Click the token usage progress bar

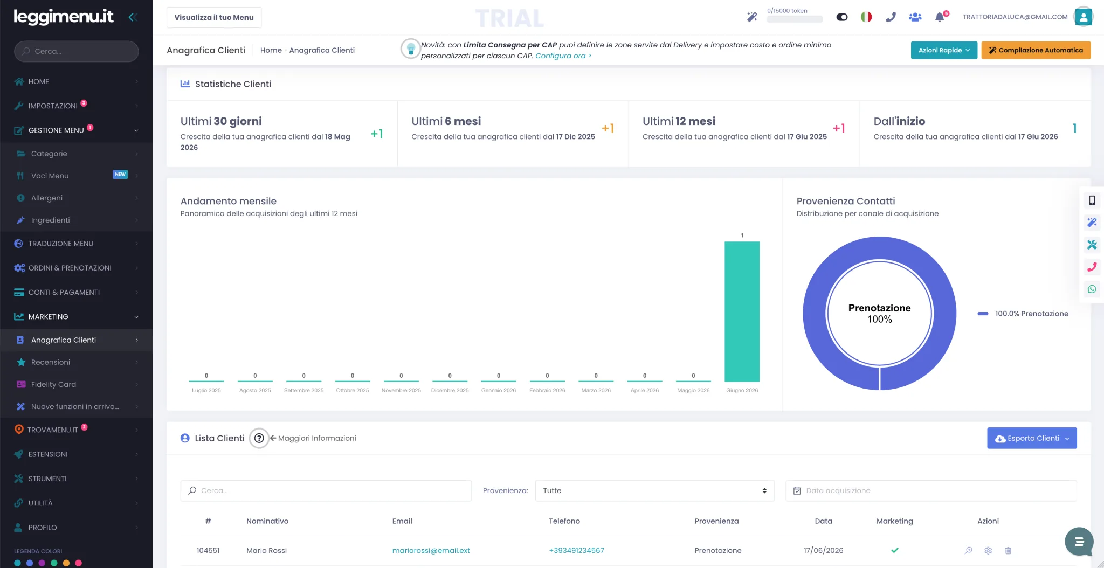795,19
